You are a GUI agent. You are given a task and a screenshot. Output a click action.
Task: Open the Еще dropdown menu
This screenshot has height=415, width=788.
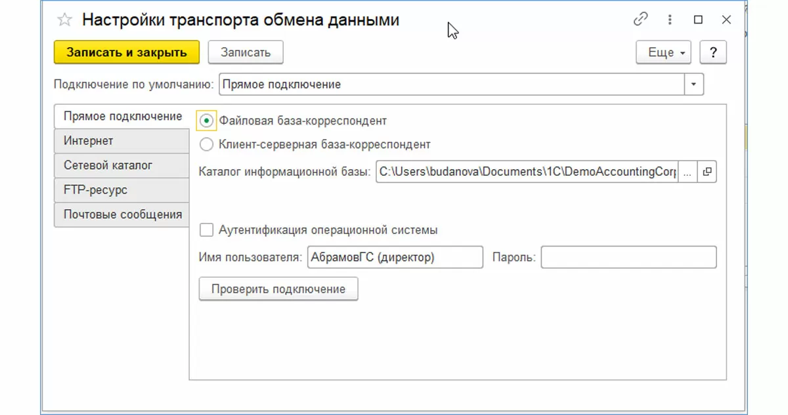coord(663,52)
